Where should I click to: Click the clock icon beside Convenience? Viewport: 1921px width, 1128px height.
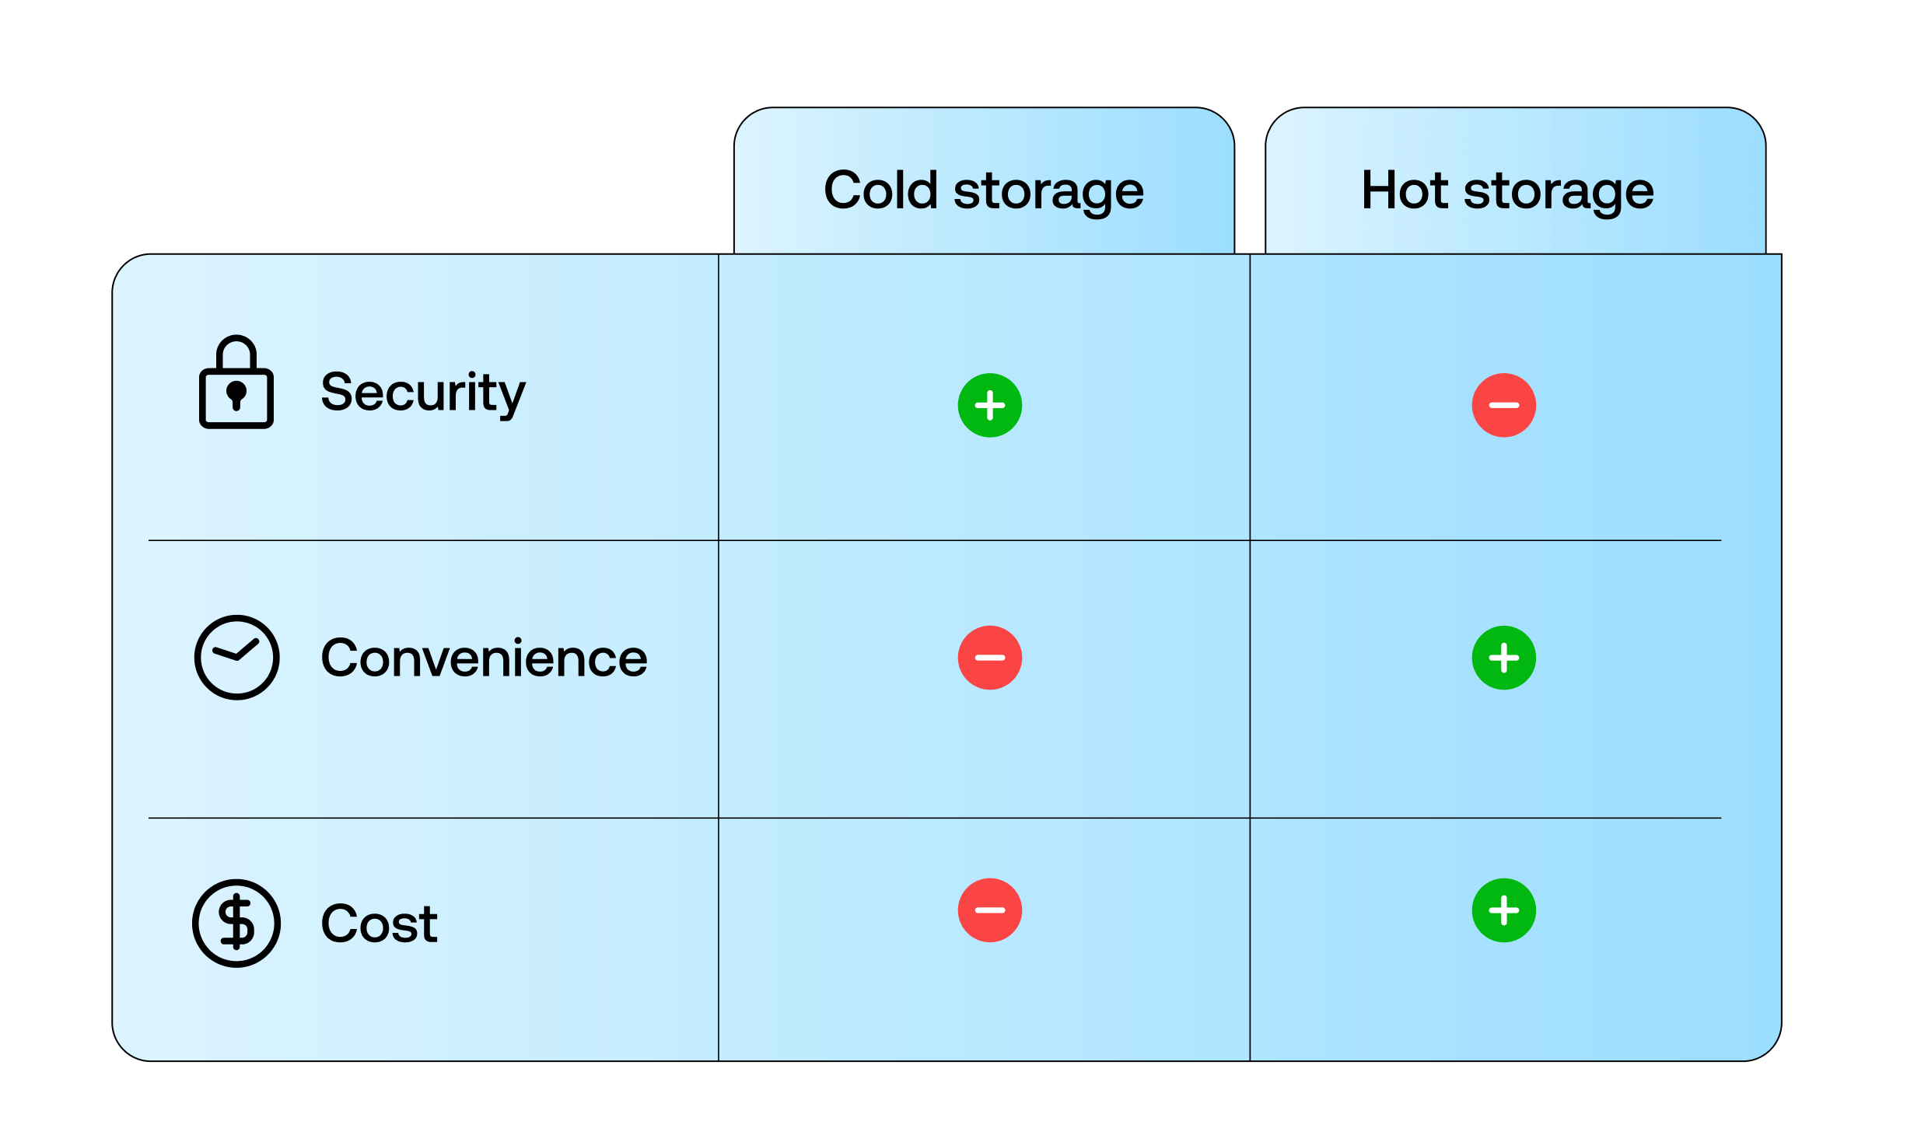(x=236, y=658)
